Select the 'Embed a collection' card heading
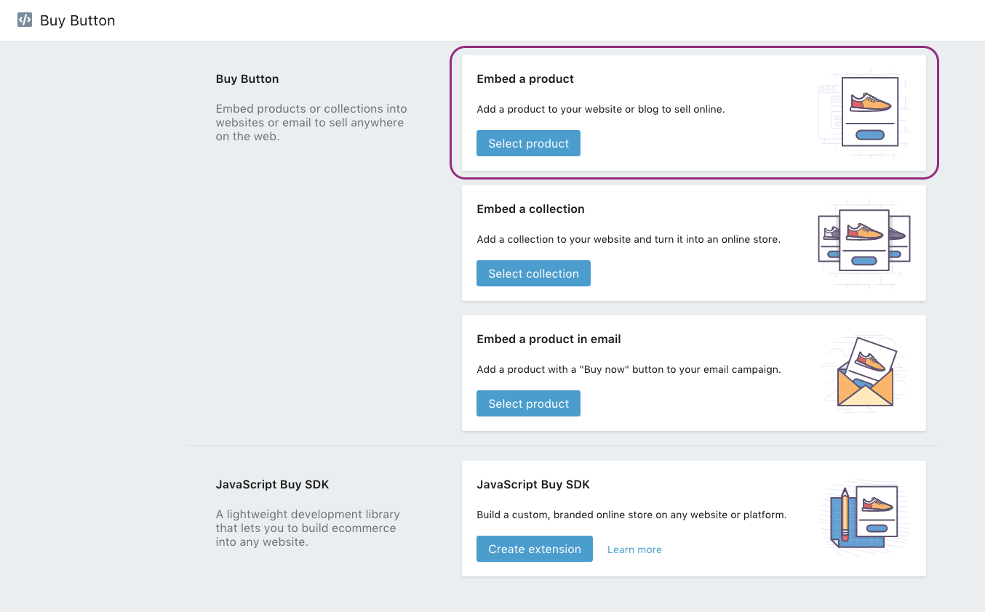Screen dimensions: 985x612 [530, 209]
